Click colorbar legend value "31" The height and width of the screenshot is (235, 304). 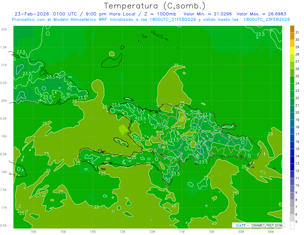pyautogui.click(x=297, y=32)
